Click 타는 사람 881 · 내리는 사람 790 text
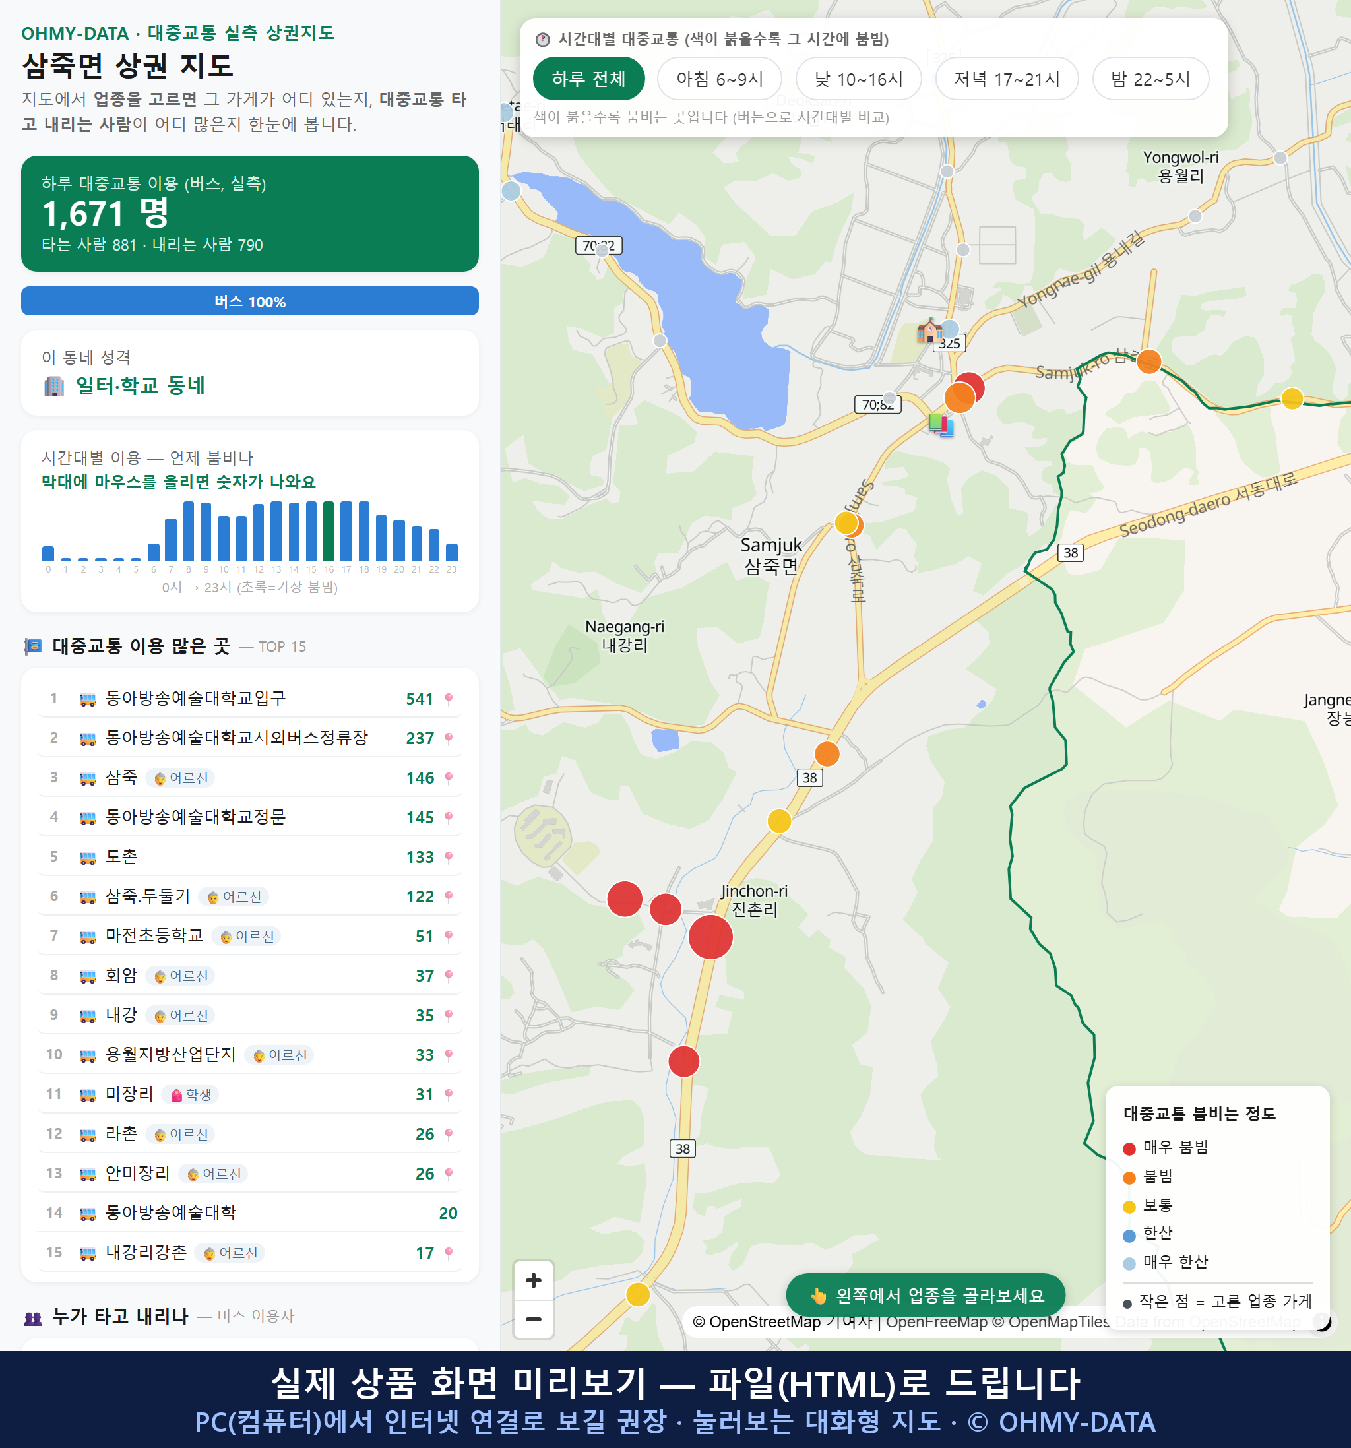Viewport: 1351px width, 1448px height. pyautogui.click(x=152, y=245)
